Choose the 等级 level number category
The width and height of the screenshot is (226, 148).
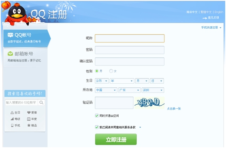click(15, 119)
